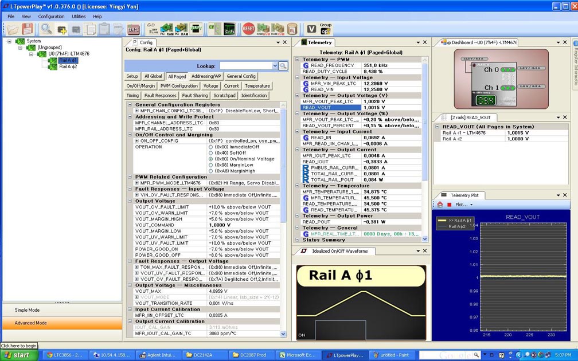Click the Config panel vertical scrollbar down arrow
This screenshot has width=578, height=361.
point(283,334)
